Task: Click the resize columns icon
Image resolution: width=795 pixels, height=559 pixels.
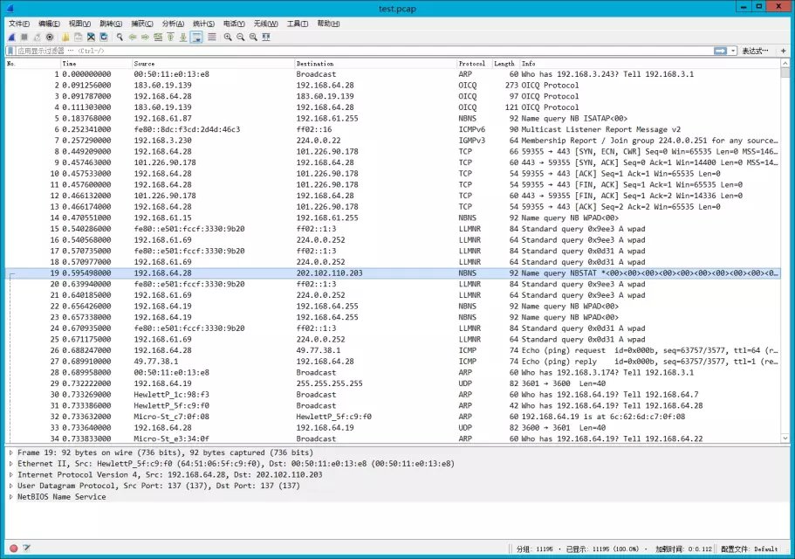Action: 266,37
